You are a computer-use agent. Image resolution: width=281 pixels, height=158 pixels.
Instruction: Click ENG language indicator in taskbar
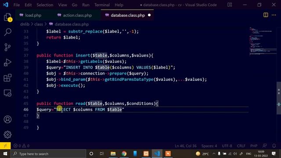click(x=249, y=154)
